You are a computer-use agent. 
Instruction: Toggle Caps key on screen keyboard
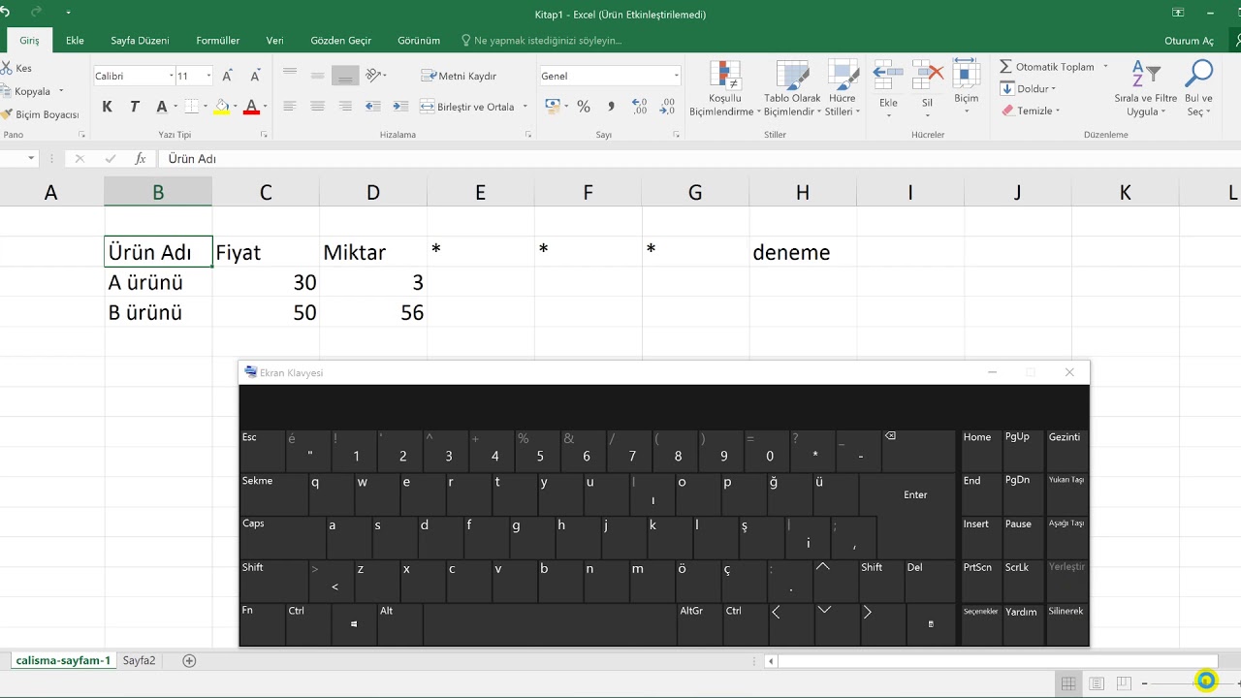point(282,538)
